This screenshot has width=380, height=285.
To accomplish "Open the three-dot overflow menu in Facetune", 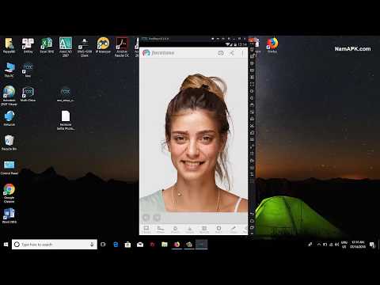I will tap(242, 53).
